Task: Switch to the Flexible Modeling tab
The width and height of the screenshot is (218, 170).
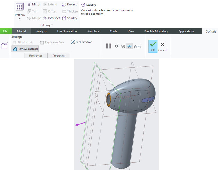Action: pos(156,31)
